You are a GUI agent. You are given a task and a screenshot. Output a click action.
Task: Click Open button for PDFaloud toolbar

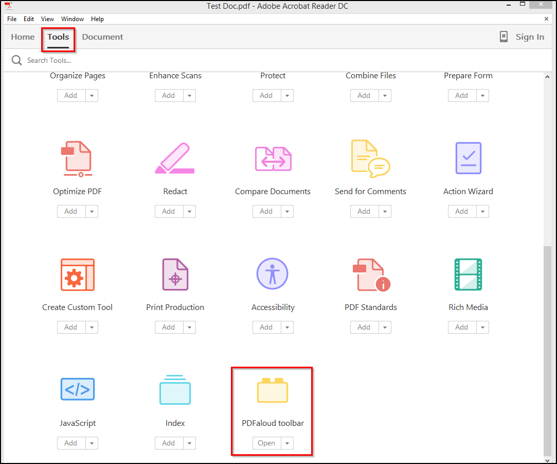click(266, 443)
